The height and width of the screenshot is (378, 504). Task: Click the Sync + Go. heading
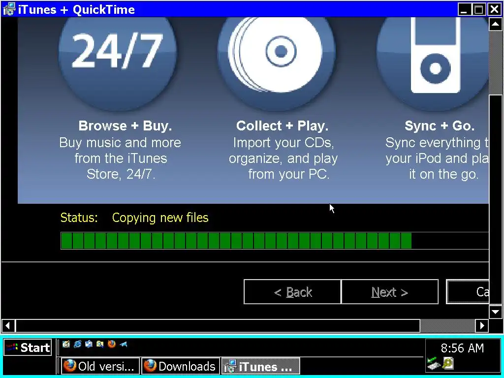click(440, 126)
